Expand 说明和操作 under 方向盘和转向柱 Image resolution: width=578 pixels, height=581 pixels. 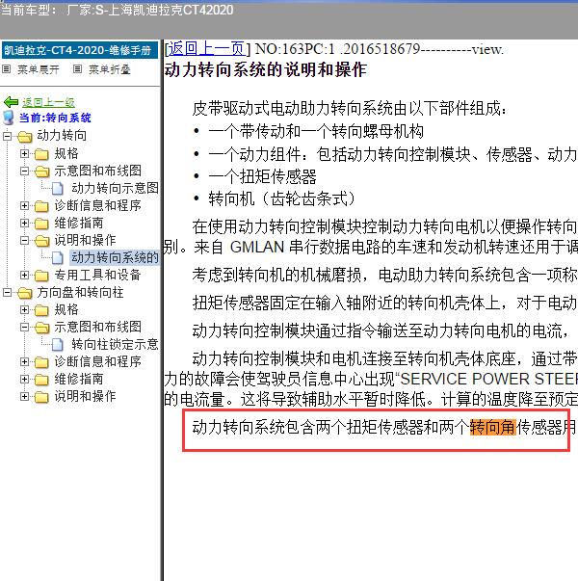coord(24,396)
